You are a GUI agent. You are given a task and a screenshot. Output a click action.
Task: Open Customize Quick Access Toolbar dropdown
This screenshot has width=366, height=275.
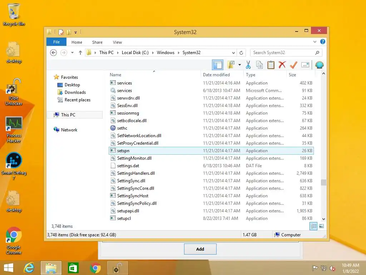pyautogui.click(x=75, y=32)
